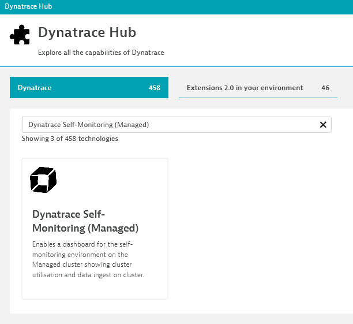This screenshot has width=353, height=324.
Task: Open the Dynatrace Self-Monitoring (Managed) card title
Action: point(85,221)
